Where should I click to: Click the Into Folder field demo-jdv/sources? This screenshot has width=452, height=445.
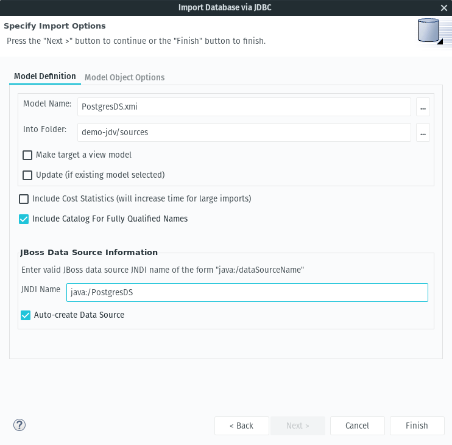[x=244, y=133]
